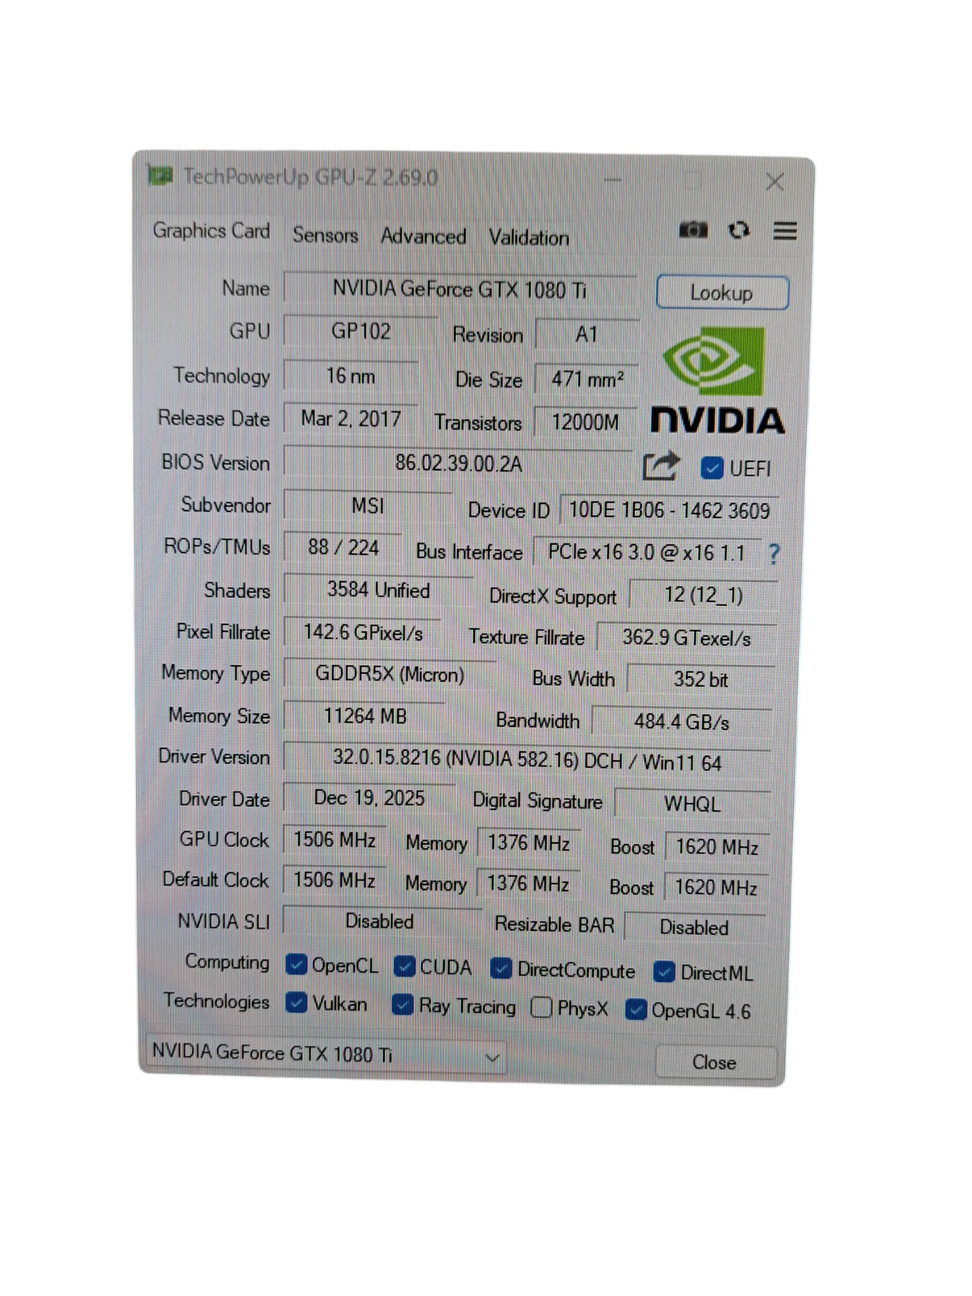
Task: Click the refresh icon in GPU-Z
Action: click(739, 230)
